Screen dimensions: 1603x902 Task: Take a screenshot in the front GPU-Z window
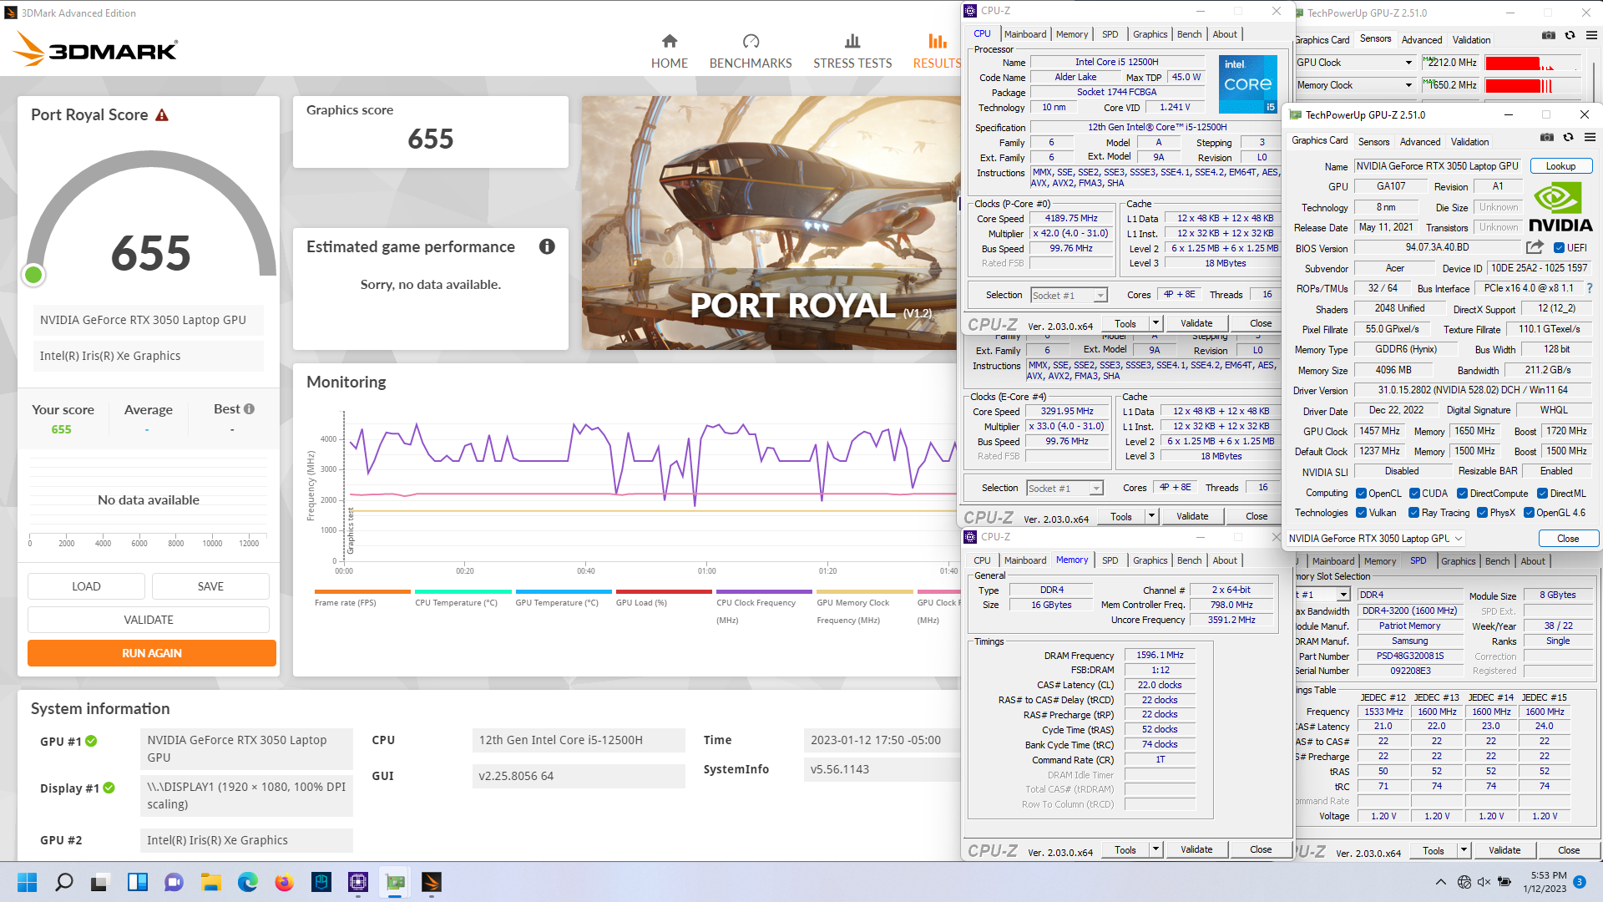[x=1547, y=137]
